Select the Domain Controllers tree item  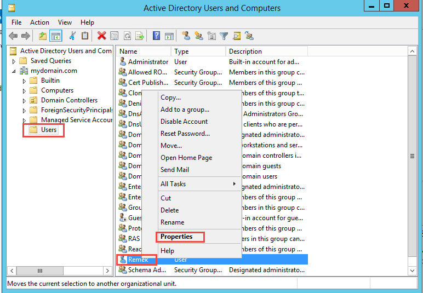(69, 100)
